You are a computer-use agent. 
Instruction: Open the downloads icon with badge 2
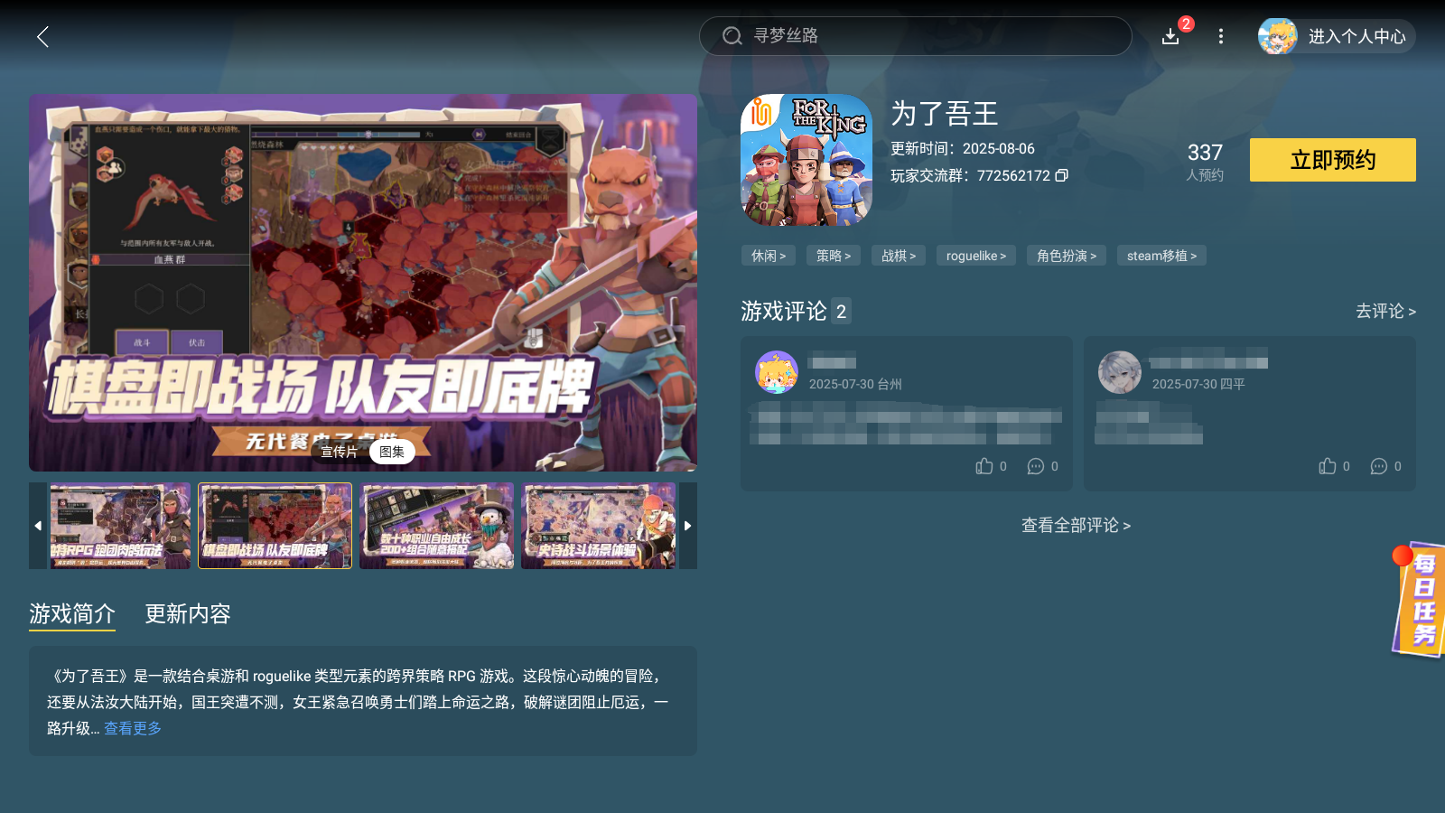point(1170,36)
